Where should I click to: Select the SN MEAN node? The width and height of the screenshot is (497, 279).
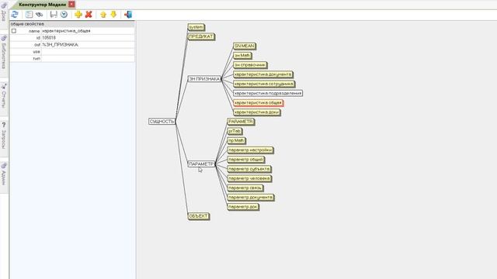(244, 46)
